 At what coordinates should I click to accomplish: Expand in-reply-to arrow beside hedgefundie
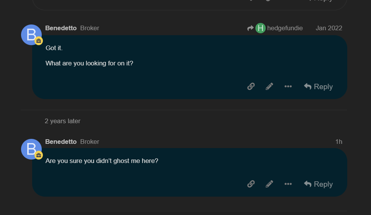[x=250, y=28]
